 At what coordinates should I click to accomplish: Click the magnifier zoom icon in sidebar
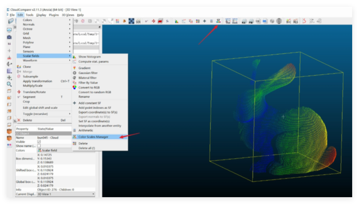(x=9, y=84)
